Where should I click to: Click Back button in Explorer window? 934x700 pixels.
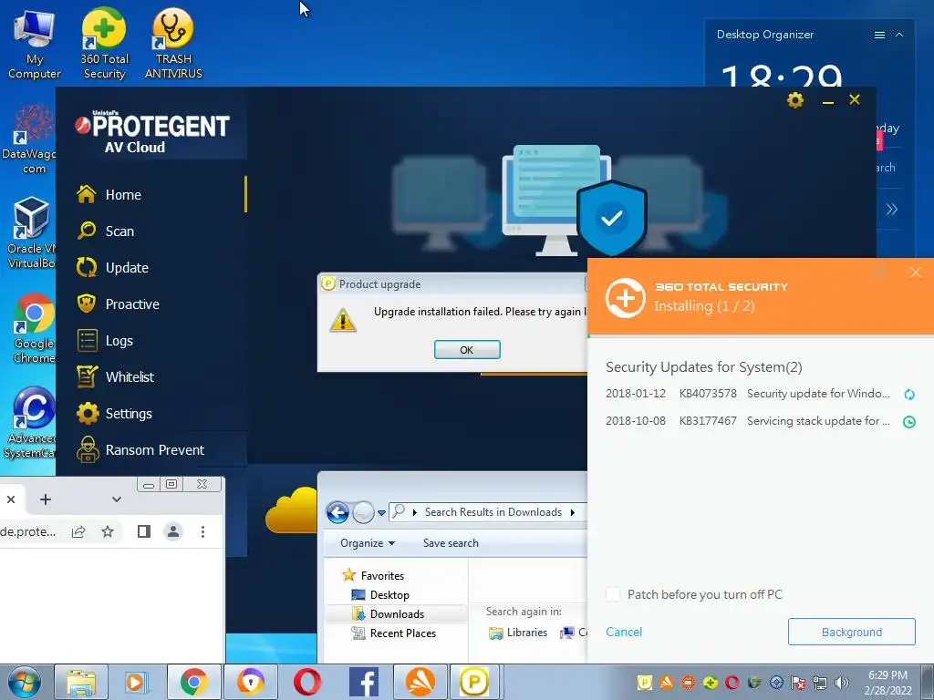click(x=337, y=512)
